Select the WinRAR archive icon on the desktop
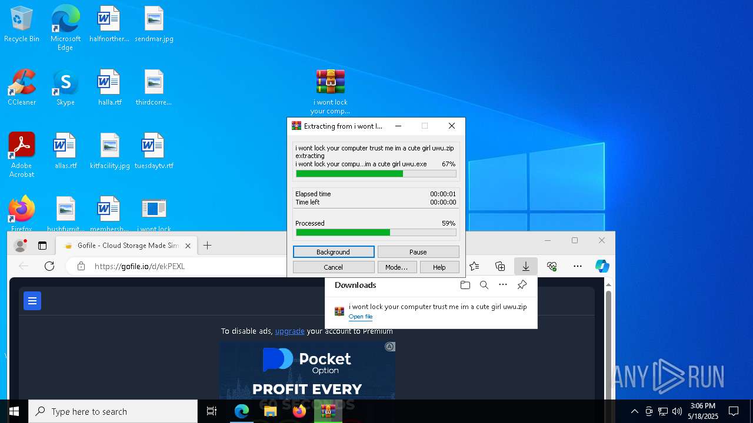The width and height of the screenshot is (753, 423). pos(330,92)
